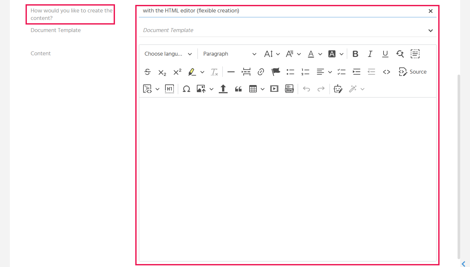Click the show blocks H1 icon
470x267 pixels.
tap(169, 89)
